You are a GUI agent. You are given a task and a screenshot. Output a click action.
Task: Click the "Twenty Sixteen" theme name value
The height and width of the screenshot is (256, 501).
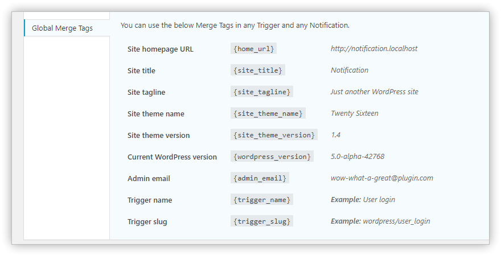[x=355, y=114]
